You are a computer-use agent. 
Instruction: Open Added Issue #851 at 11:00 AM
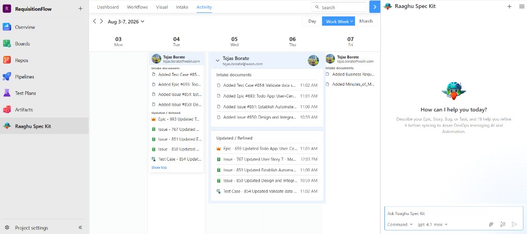[267, 107]
